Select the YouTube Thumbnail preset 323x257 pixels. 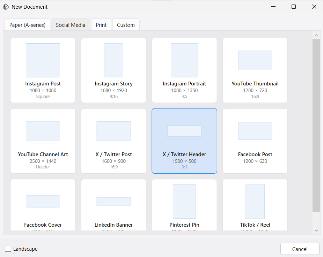255,70
